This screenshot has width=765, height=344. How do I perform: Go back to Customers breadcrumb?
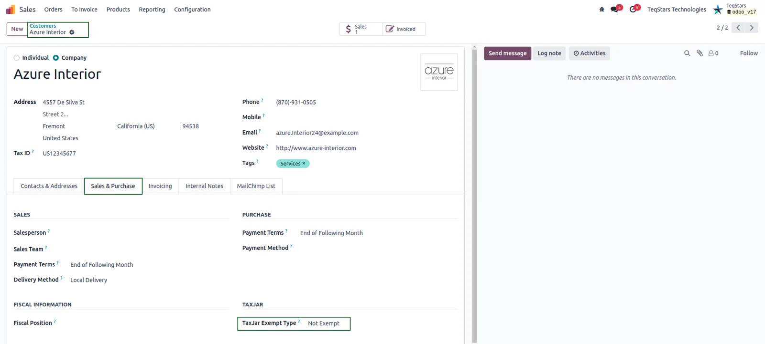point(43,26)
